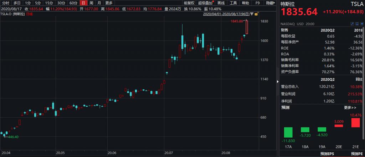This screenshot has width=365, height=157.
Task: Click the 18A green forecast bar
Action: pyautogui.click(x=305, y=130)
